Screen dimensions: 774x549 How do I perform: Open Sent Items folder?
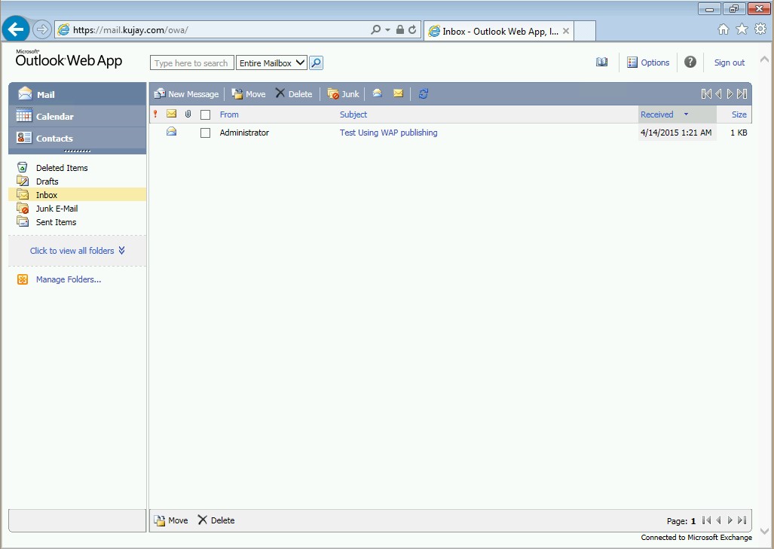(56, 222)
